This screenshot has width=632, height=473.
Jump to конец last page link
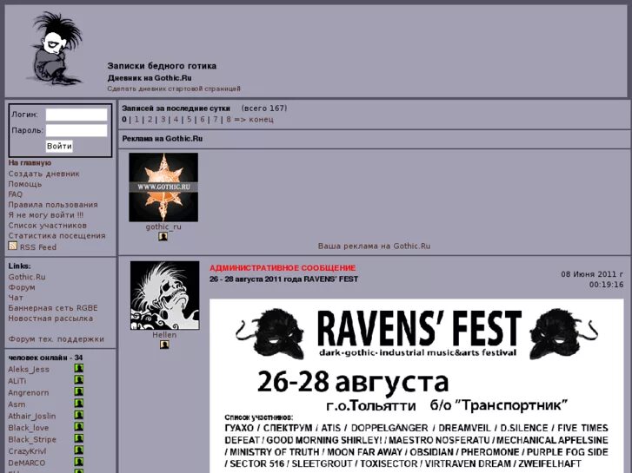pyautogui.click(x=261, y=120)
